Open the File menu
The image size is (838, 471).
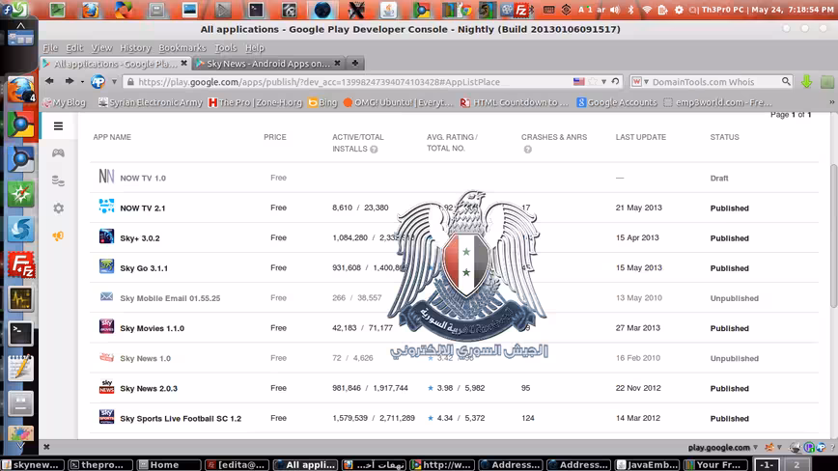(x=50, y=48)
